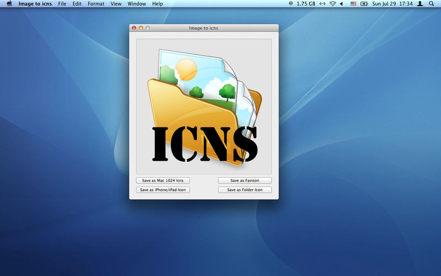This screenshot has width=441, height=276.
Task: Open the volume speaker icon
Action: pyautogui.click(x=341, y=4)
